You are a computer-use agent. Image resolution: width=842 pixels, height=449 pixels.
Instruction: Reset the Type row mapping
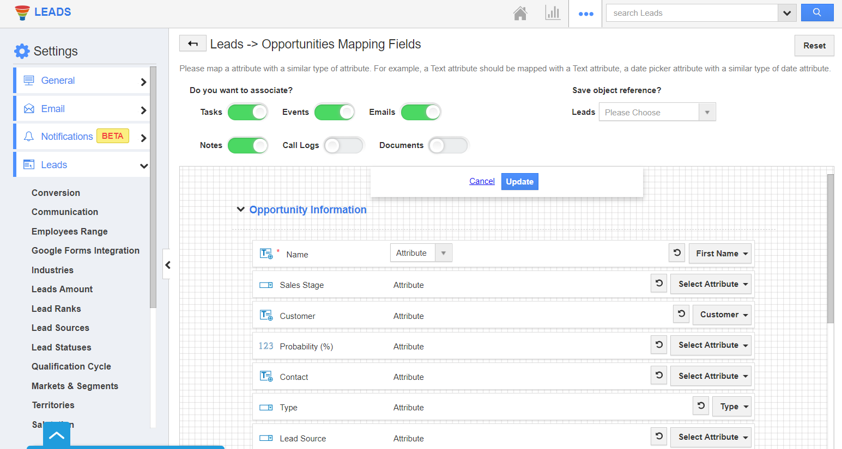pos(701,405)
